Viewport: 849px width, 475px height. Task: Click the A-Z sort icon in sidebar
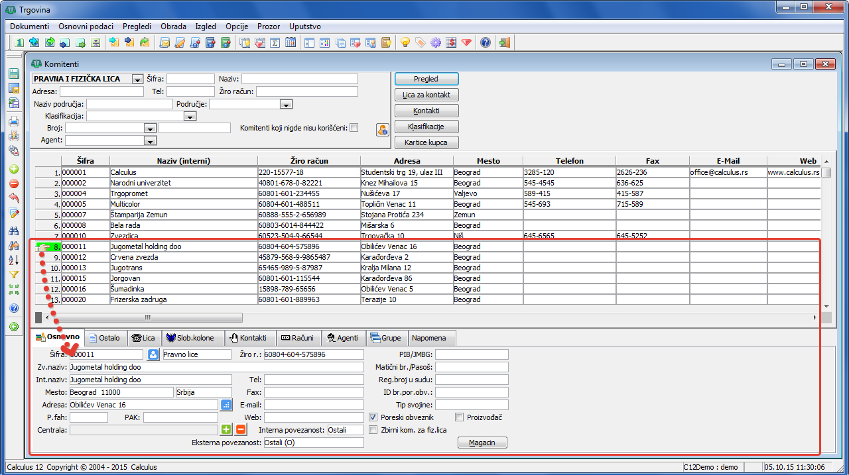pos(14,260)
